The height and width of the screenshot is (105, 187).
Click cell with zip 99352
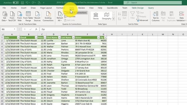click(103, 92)
